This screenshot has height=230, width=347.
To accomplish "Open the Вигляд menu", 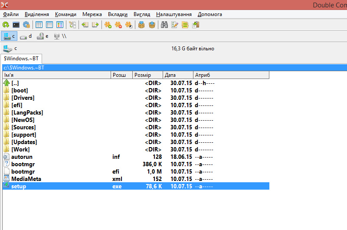I will coord(142,14).
